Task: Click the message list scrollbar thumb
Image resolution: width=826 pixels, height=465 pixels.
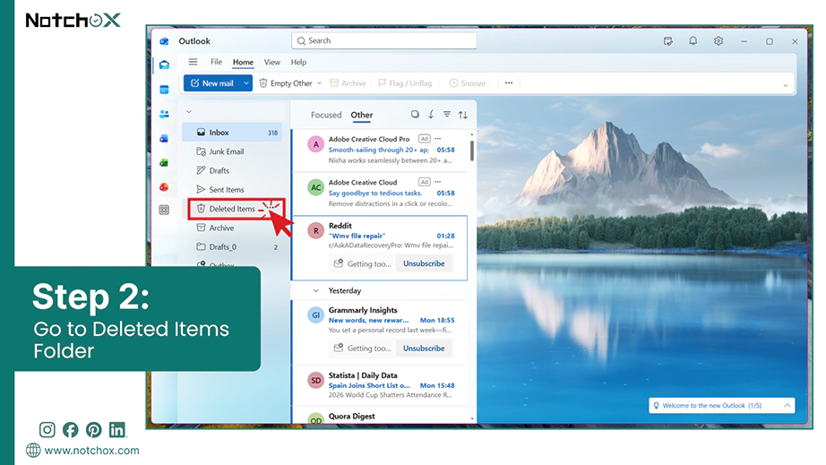Action: pos(472,151)
